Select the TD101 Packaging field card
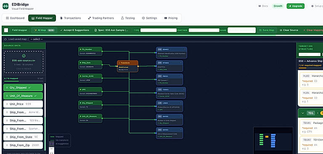323x154 pixels. (312, 127)
